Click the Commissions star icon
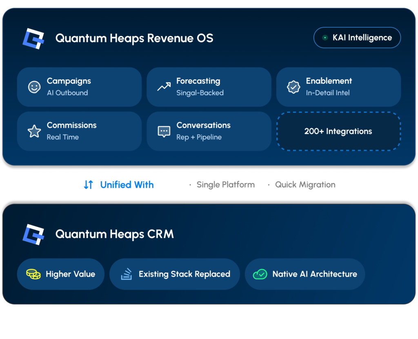Viewport: 418px width, 339px height. coord(34,131)
